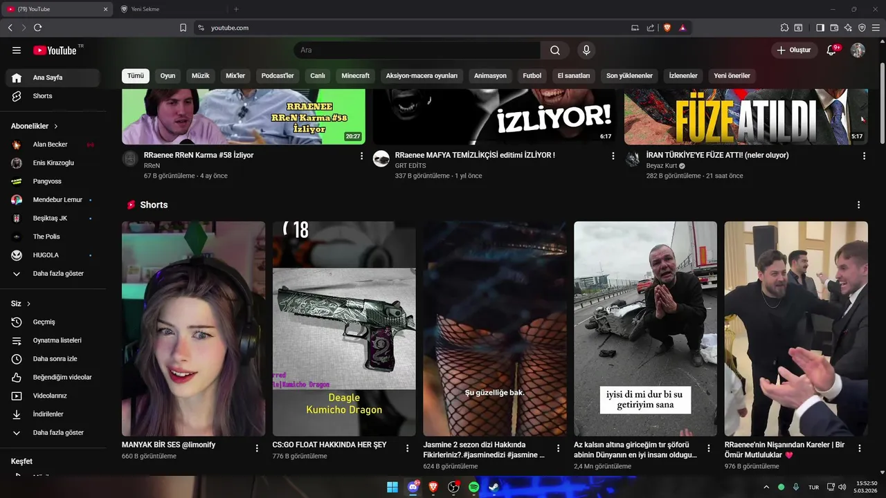Open the Shorts sidebar entry

53,96
